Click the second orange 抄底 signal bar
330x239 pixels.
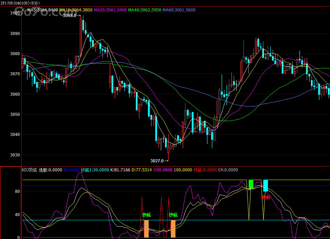[x=173, y=229]
